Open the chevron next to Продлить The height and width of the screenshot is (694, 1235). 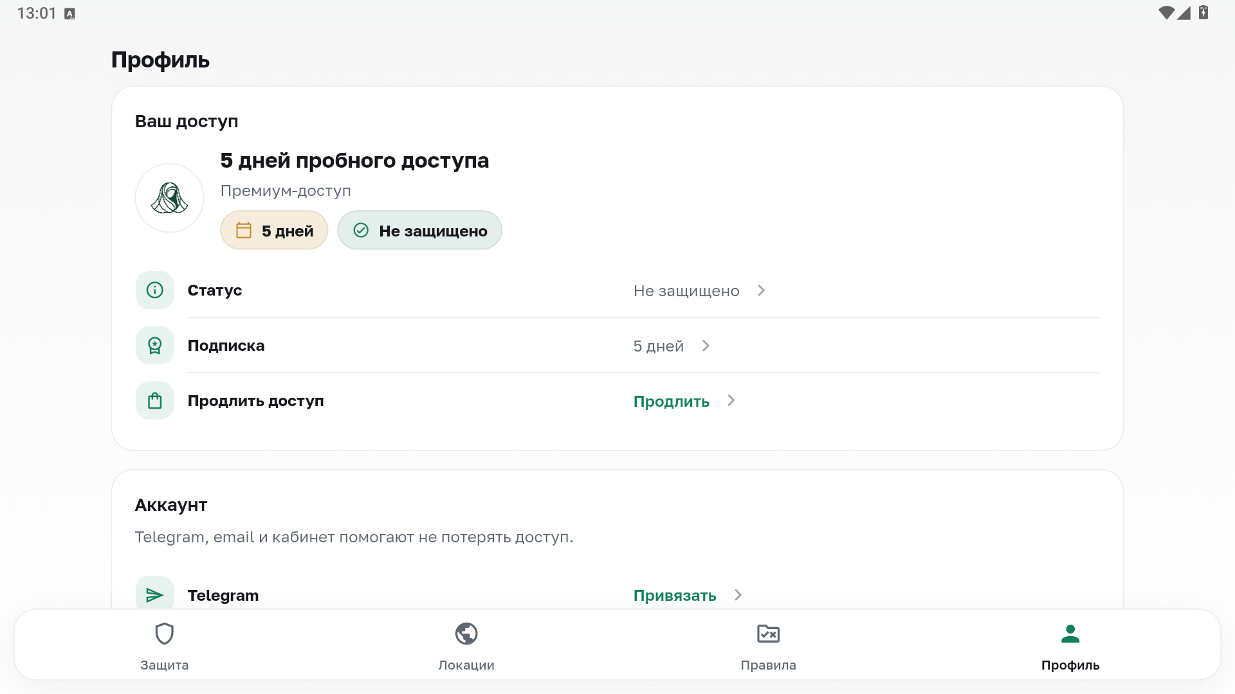coord(731,400)
